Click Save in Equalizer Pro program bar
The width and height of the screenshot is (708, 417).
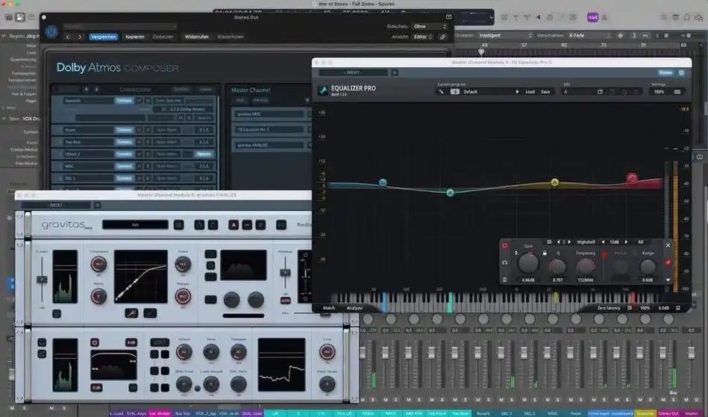pos(545,92)
